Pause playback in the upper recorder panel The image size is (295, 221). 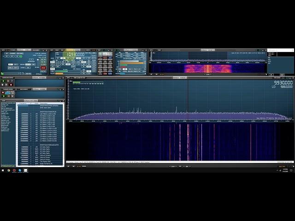8,81
